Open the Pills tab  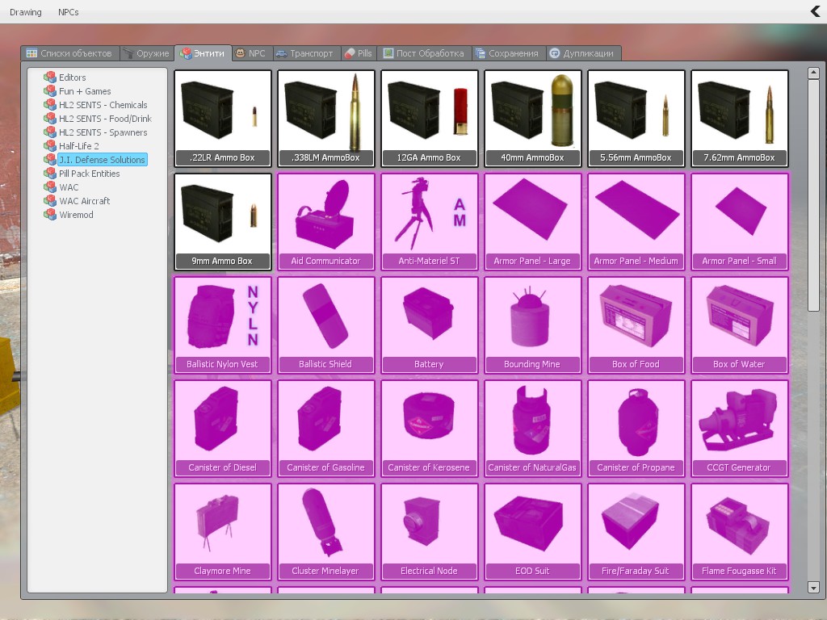click(x=359, y=53)
